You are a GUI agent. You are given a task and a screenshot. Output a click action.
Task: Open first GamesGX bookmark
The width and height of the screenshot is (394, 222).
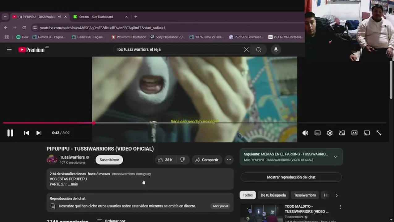click(x=49, y=37)
